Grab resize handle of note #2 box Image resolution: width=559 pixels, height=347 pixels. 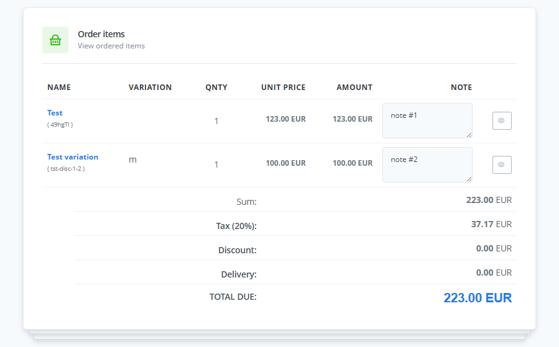[x=469, y=179]
